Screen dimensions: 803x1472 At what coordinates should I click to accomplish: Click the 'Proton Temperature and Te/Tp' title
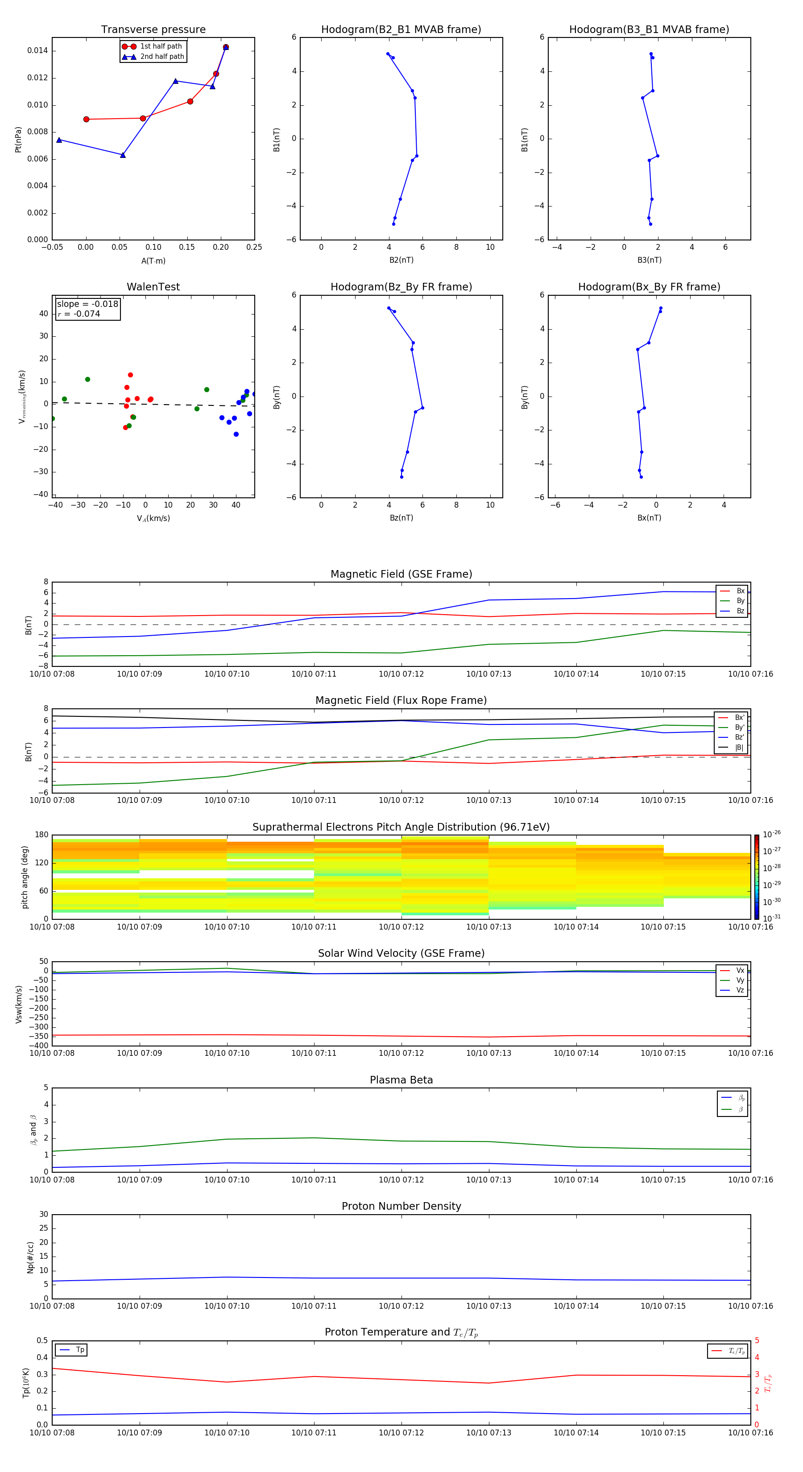pyautogui.click(x=401, y=1332)
